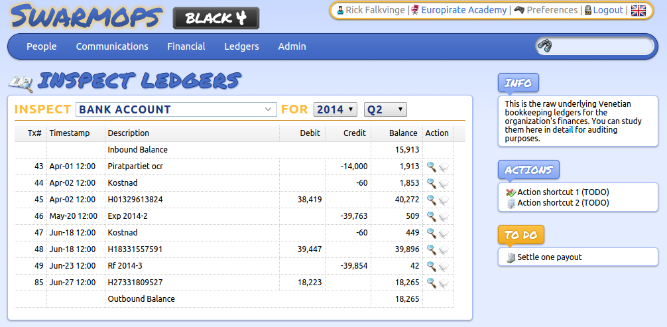
Task: Click the Rf 2014-3 description
Action: point(125,266)
